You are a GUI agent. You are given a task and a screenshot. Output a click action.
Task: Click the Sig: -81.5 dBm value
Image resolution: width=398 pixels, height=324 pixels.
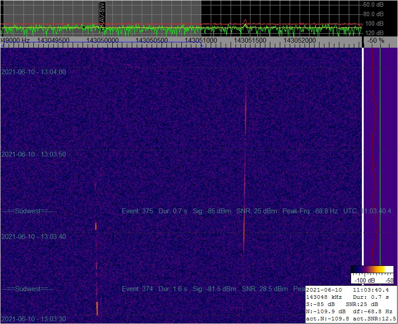pyautogui.click(x=215, y=289)
